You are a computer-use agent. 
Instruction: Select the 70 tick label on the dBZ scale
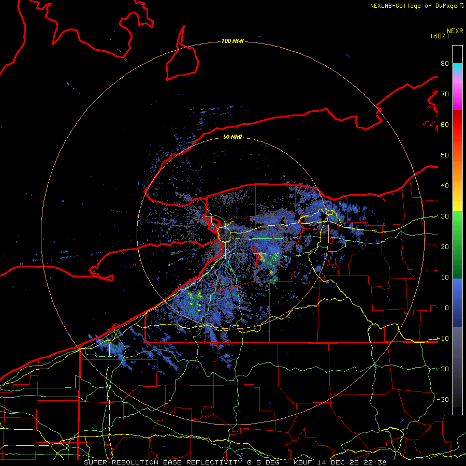pyautogui.click(x=445, y=94)
